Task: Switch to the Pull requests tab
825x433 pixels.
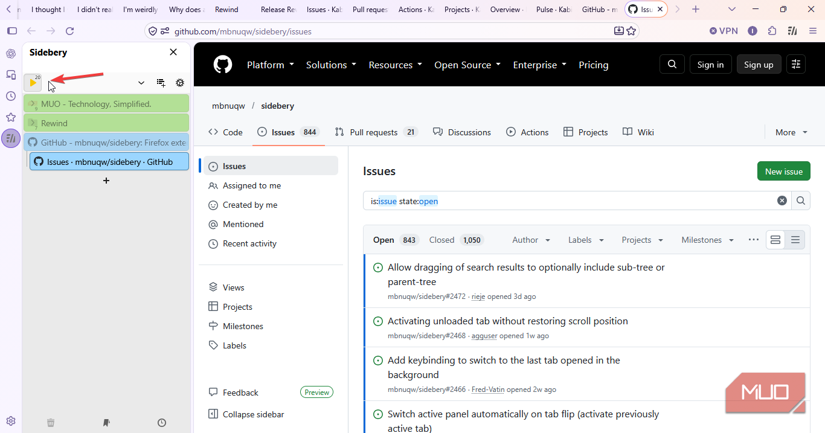Action: click(x=376, y=132)
